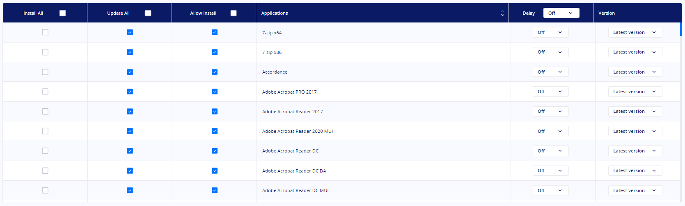Open the header Delay dropdown
The image size is (685, 206).
click(x=561, y=13)
